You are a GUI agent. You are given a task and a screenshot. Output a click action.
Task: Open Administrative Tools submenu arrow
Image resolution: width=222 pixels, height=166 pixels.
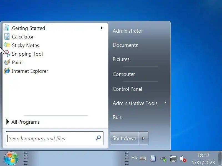pyautogui.click(x=165, y=103)
